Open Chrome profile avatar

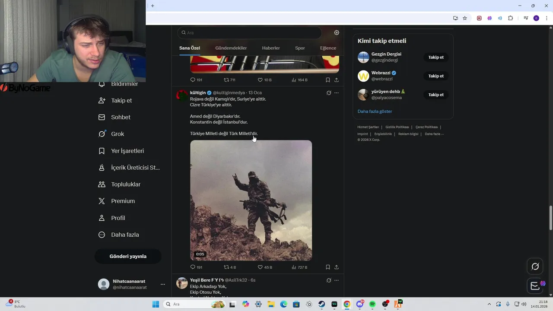click(536, 18)
